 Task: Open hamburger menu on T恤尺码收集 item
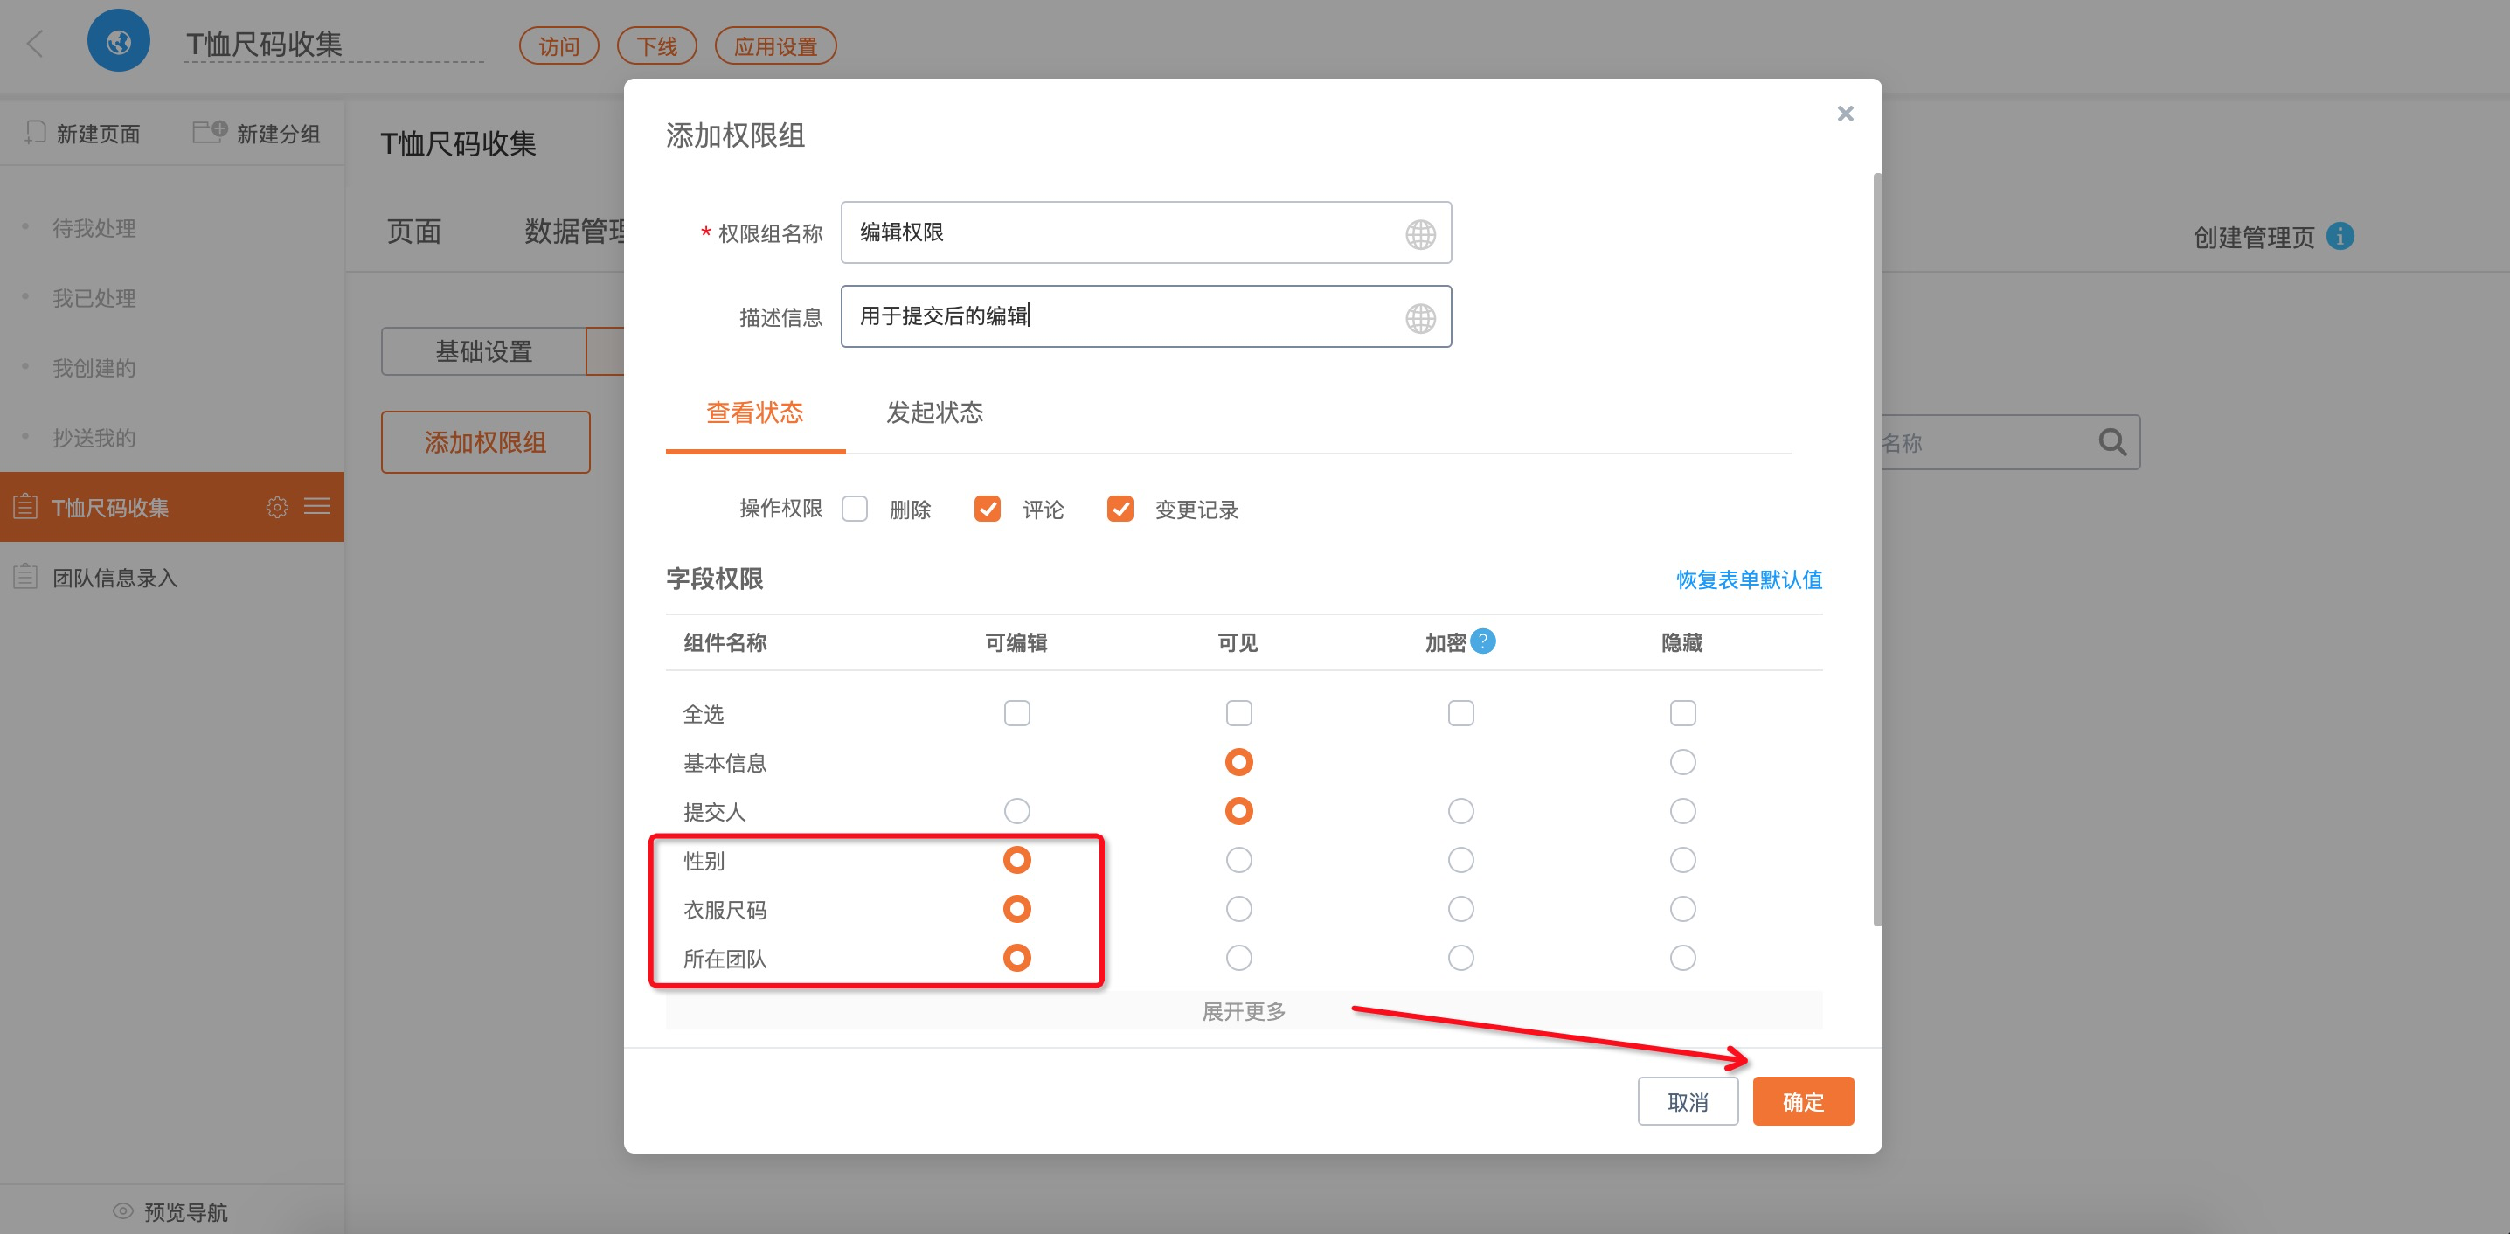tap(316, 507)
